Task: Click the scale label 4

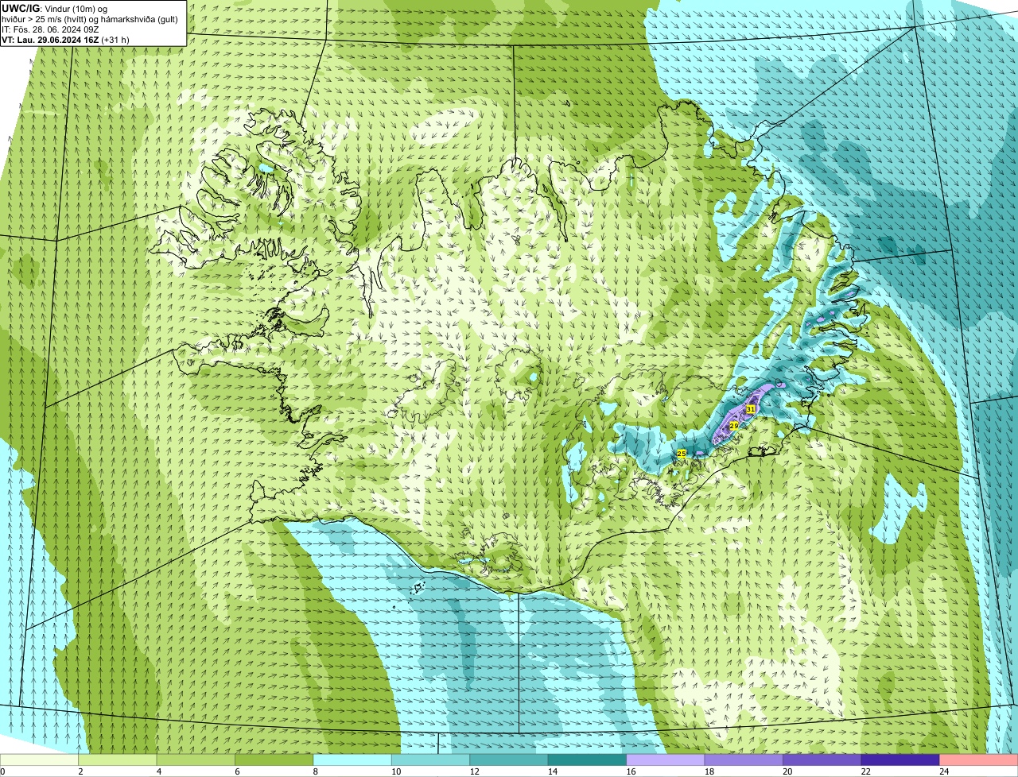Action: coord(159,771)
